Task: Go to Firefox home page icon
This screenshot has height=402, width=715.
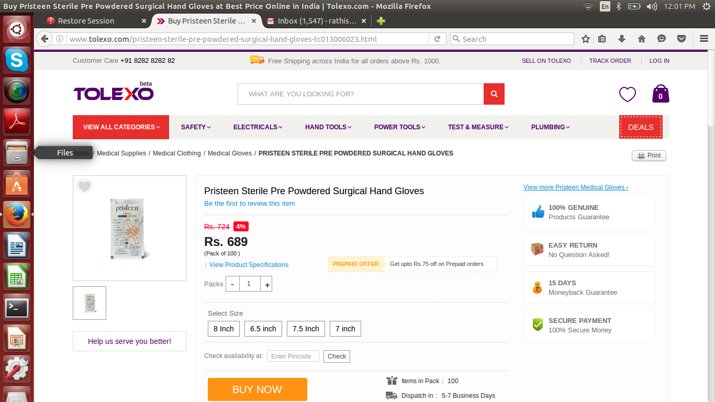Action: (x=641, y=39)
